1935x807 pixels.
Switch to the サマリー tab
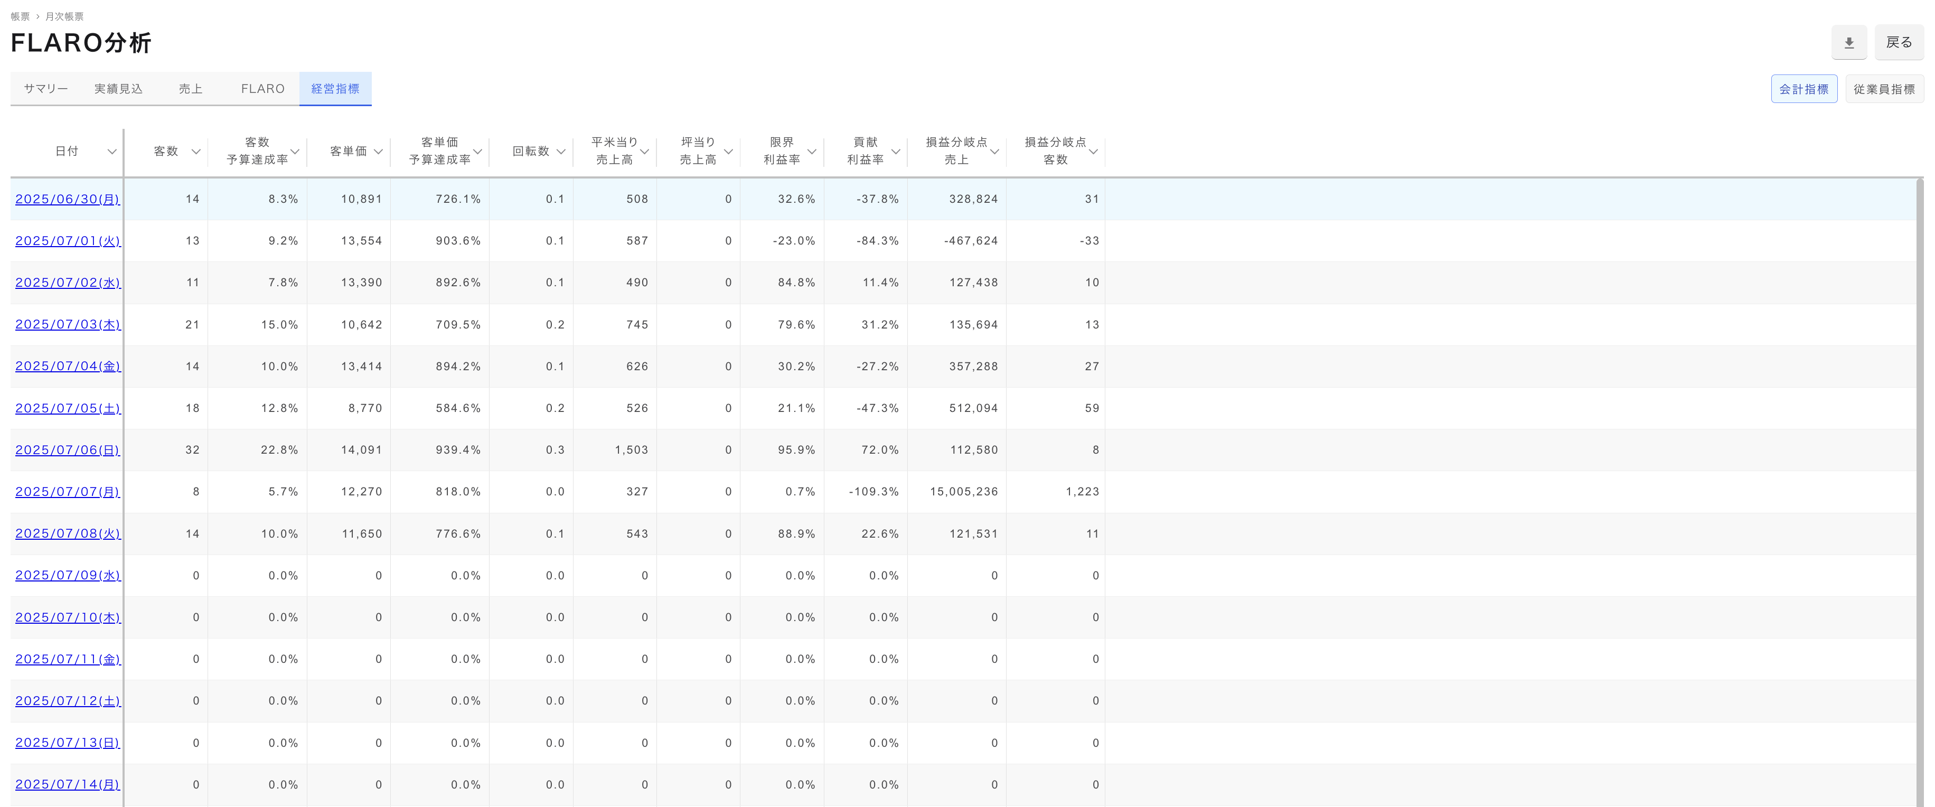(x=46, y=89)
